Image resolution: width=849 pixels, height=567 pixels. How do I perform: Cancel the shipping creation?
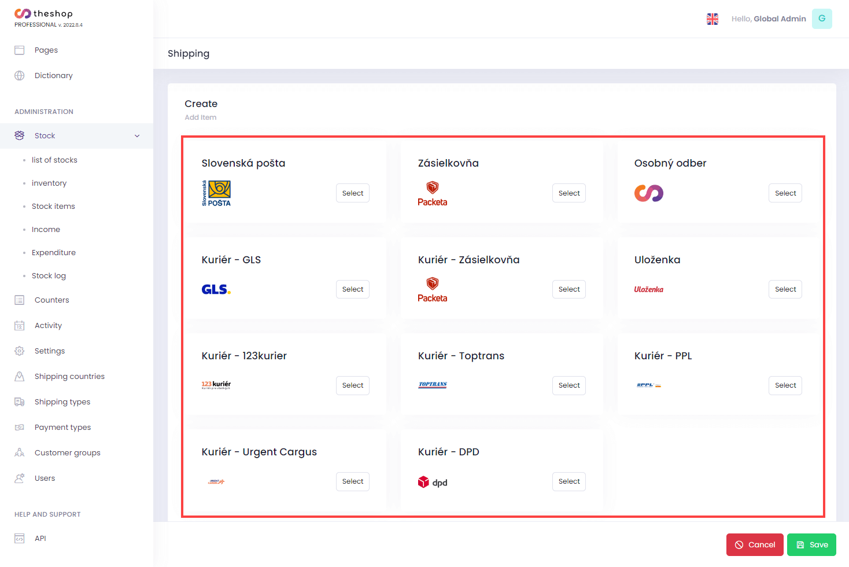(x=755, y=544)
